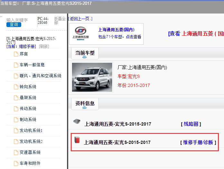Screen dimensions: 224x169
Task: Click the page icon for 发动机系统1
Action: (16, 131)
